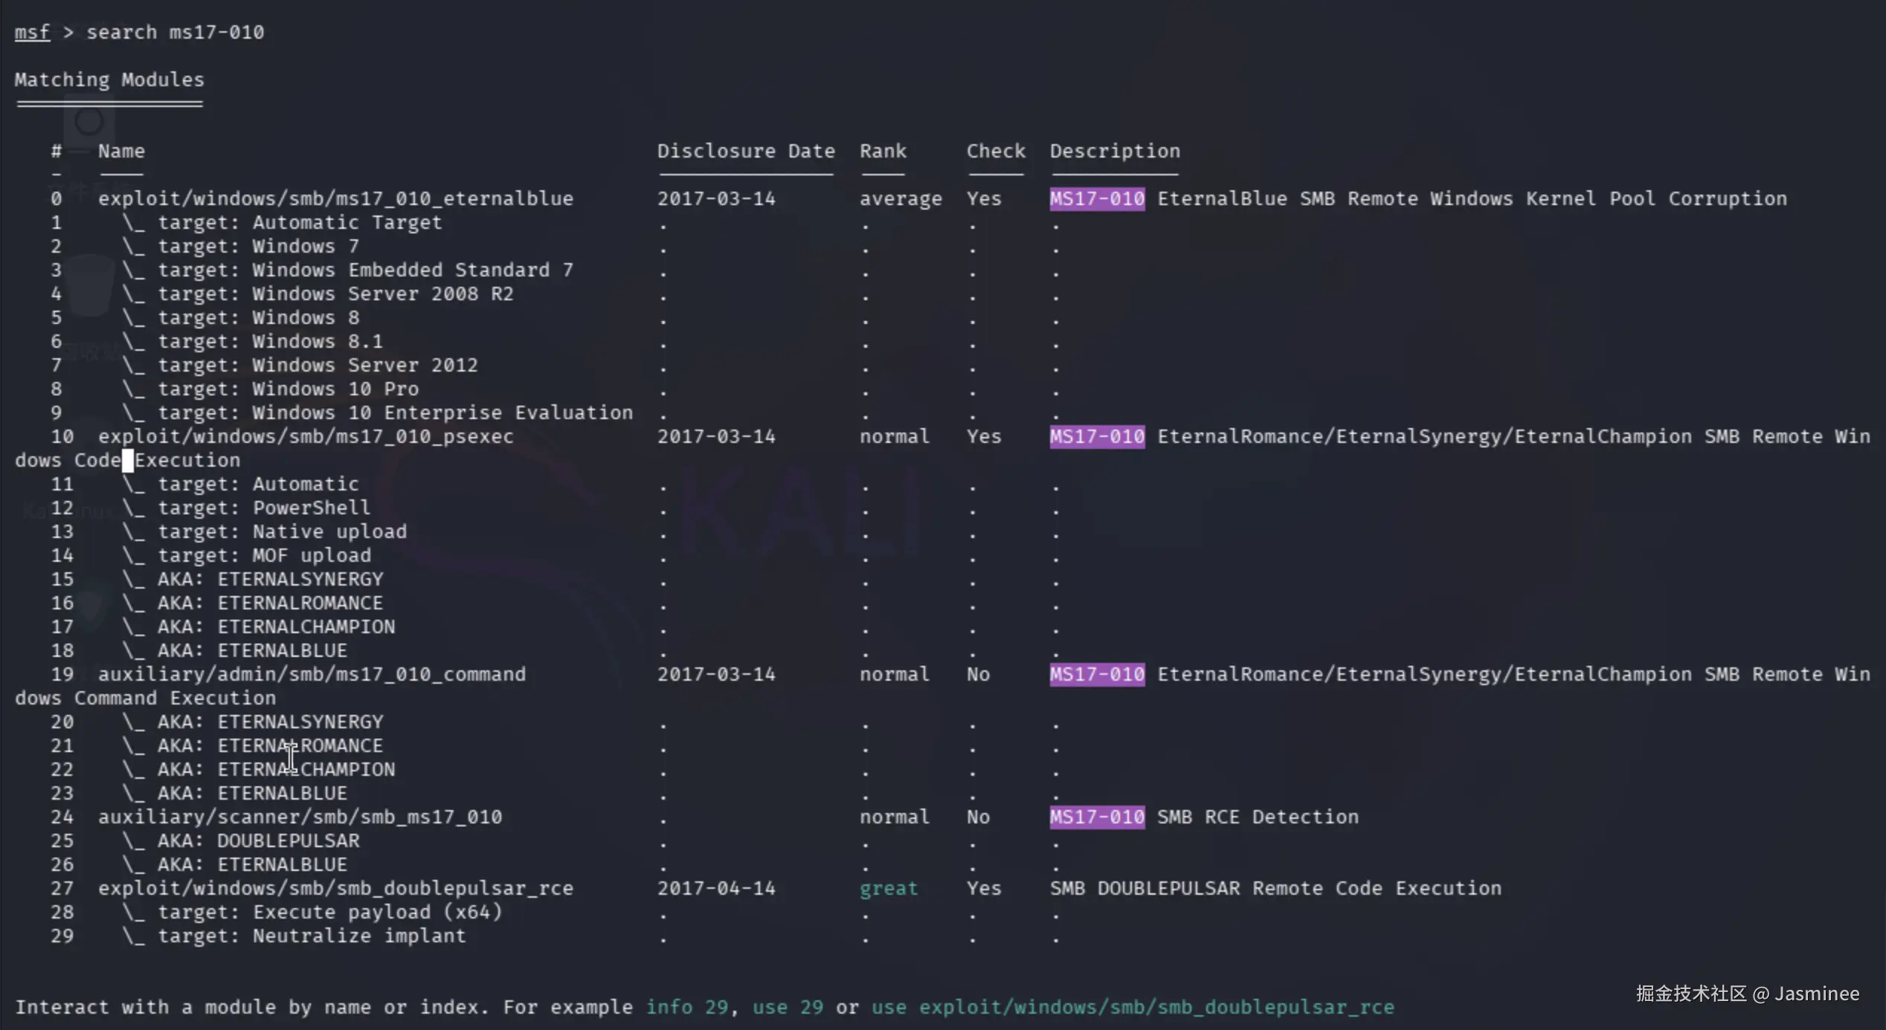Click the Rank column header
Screen dimensions: 1886x1030
pyautogui.click(x=883, y=151)
